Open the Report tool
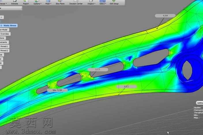203x135 pixels. click(26, 2)
